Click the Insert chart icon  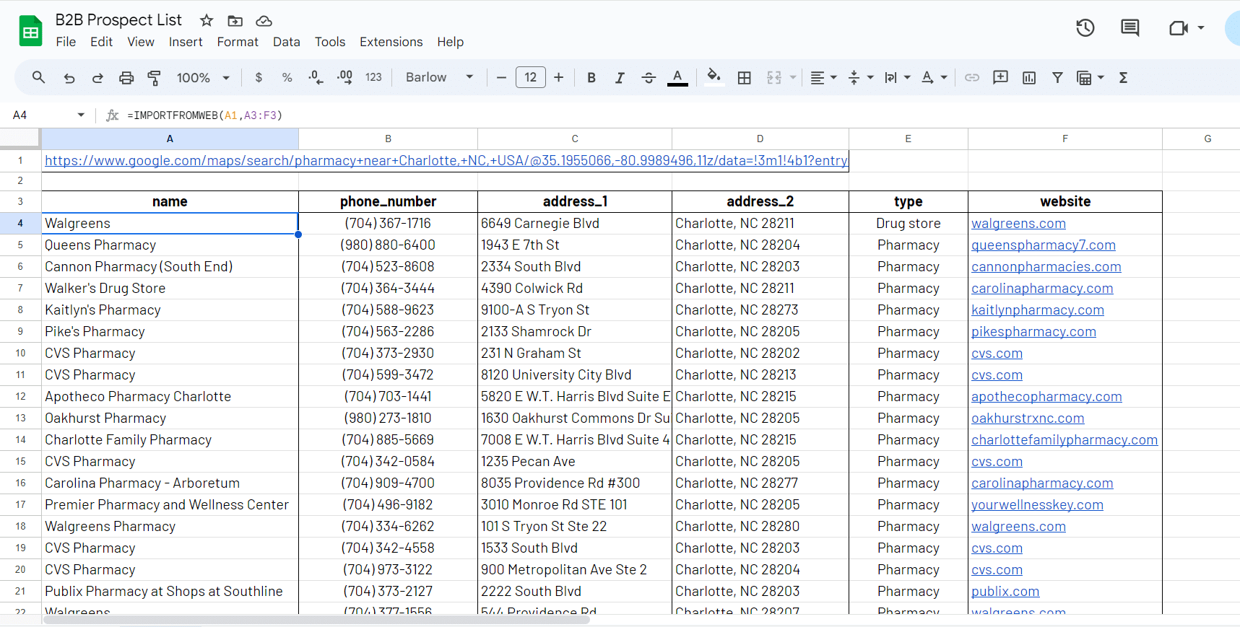[x=1029, y=78]
